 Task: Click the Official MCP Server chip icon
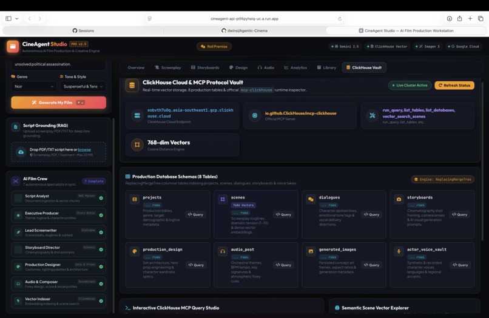[255, 115]
